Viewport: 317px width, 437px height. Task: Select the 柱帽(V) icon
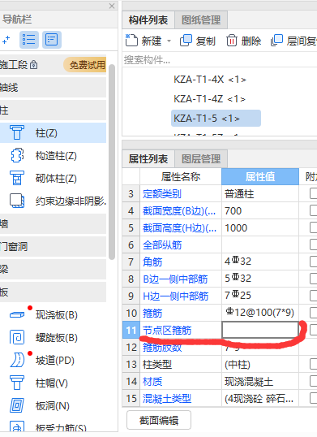pyautogui.click(x=17, y=383)
